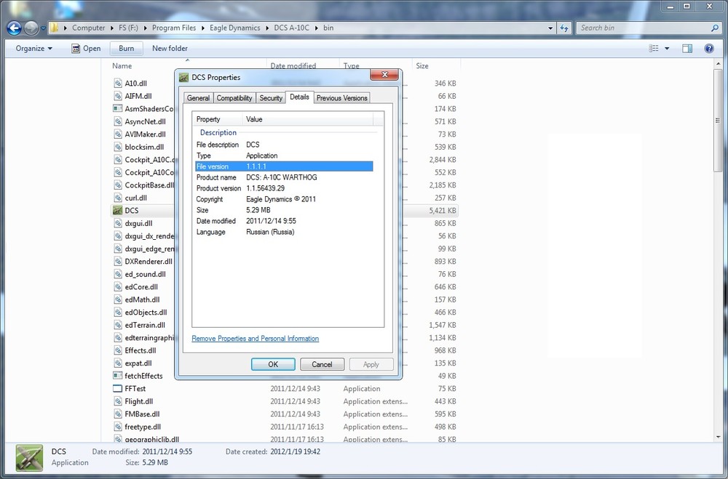The width and height of the screenshot is (728, 479).
Task: Select the Language property row
Action: point(284,232)
